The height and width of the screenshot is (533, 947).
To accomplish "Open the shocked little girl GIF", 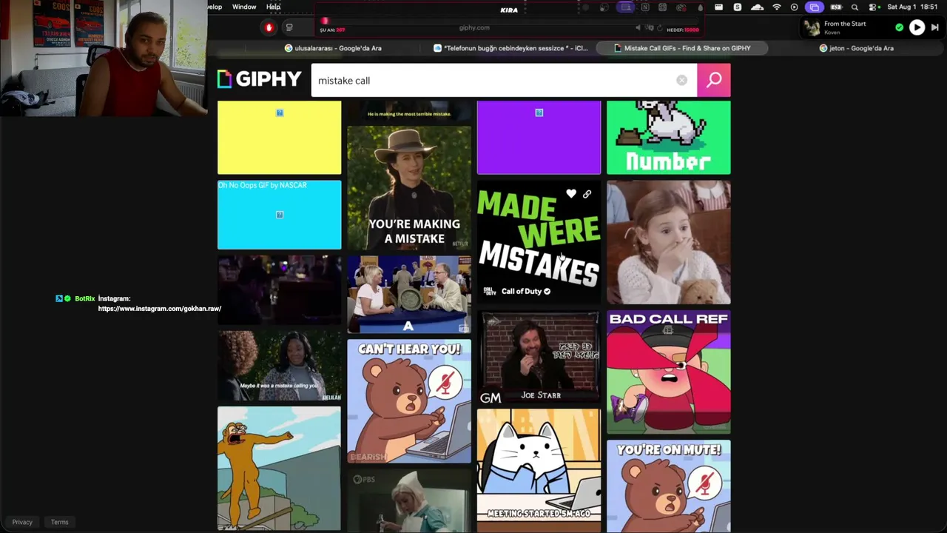I will tap(669, 243).
